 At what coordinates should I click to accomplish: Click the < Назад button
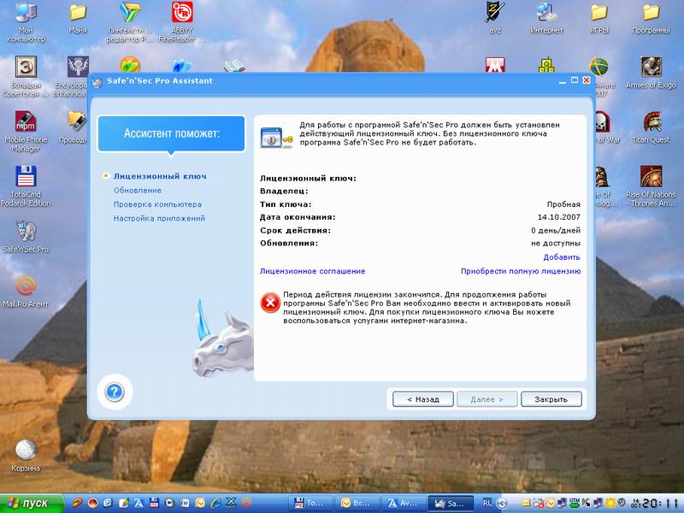point(423,399)
